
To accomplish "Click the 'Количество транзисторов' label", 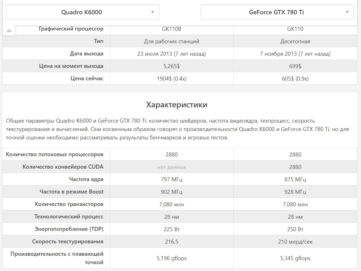I will click(x=69, y=204).
